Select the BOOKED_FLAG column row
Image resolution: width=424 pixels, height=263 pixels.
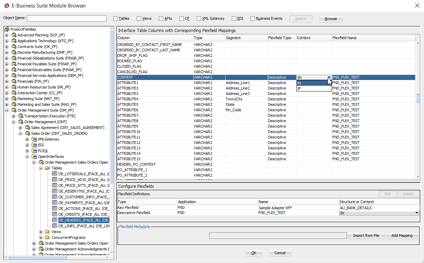click(x=266, y=61)
